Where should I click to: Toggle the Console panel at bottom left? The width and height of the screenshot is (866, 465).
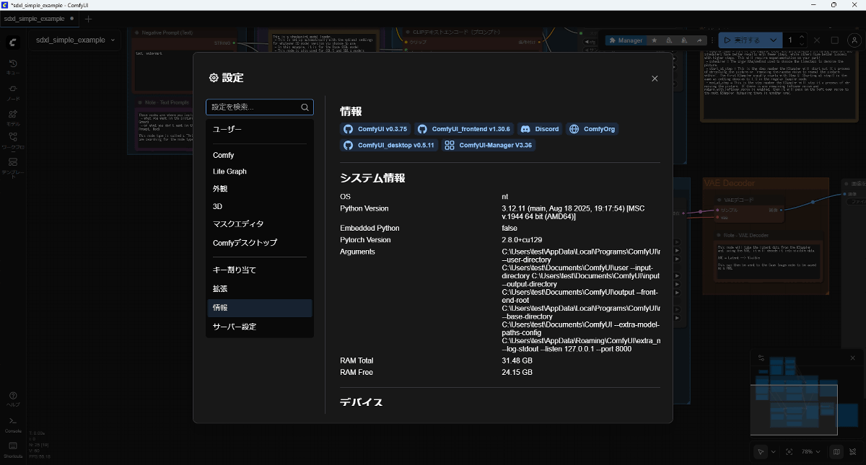click(x=13, y=425)
